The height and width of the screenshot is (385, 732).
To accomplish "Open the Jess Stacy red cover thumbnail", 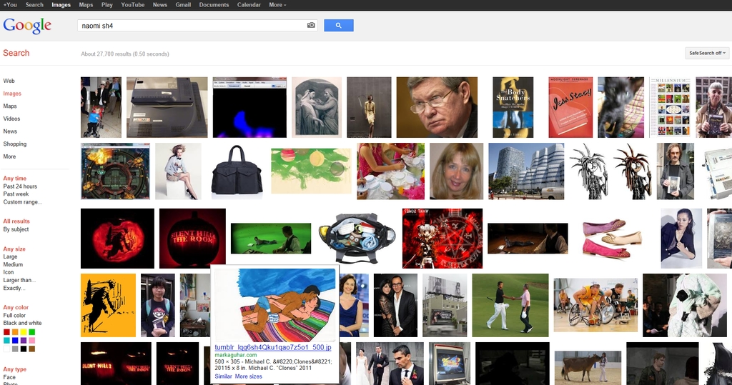I will [x=570, y=107].
